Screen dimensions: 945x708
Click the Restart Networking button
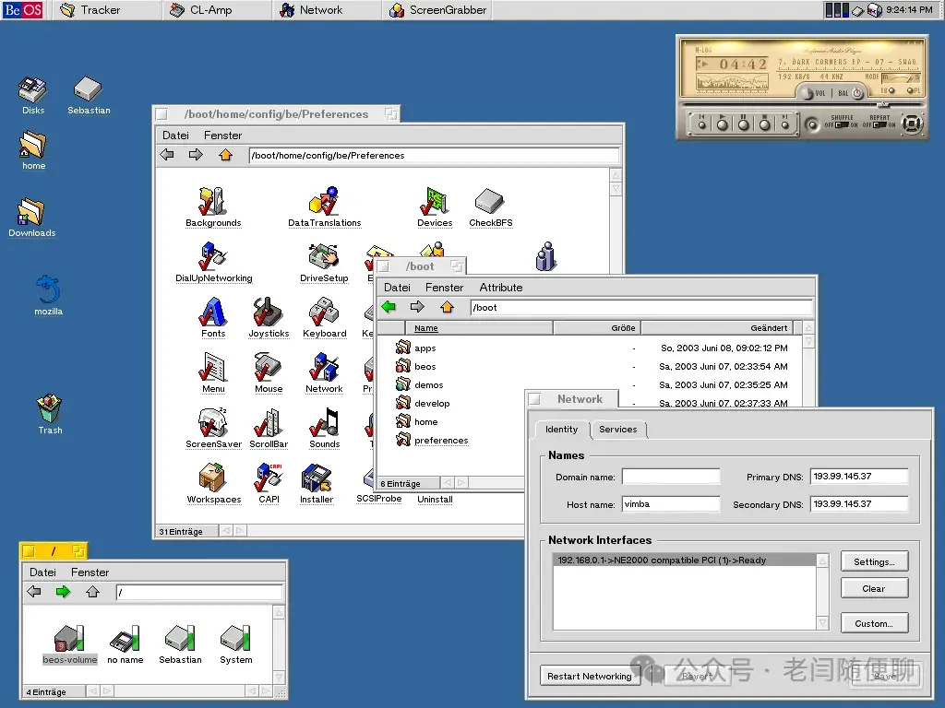click(x=590, y=676)
